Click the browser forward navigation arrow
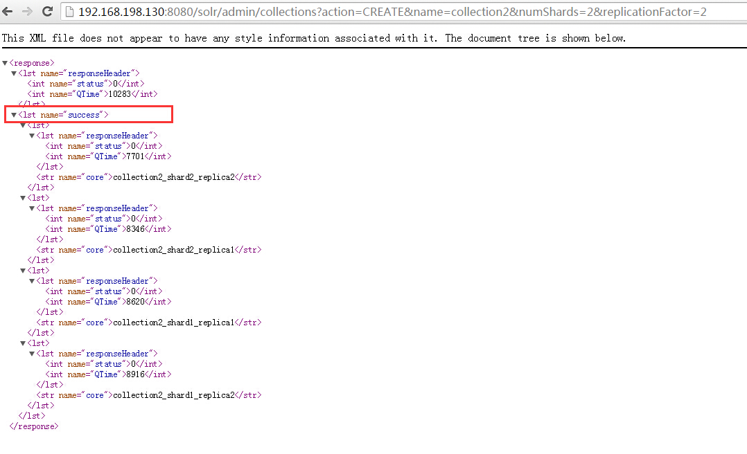Image resolution: width=747 pixels, height=454 pixels. [x=28, y=11]
